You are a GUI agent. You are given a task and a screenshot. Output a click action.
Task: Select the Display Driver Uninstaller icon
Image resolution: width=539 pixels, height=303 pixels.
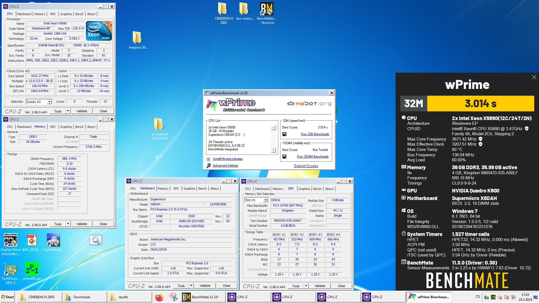10,244
